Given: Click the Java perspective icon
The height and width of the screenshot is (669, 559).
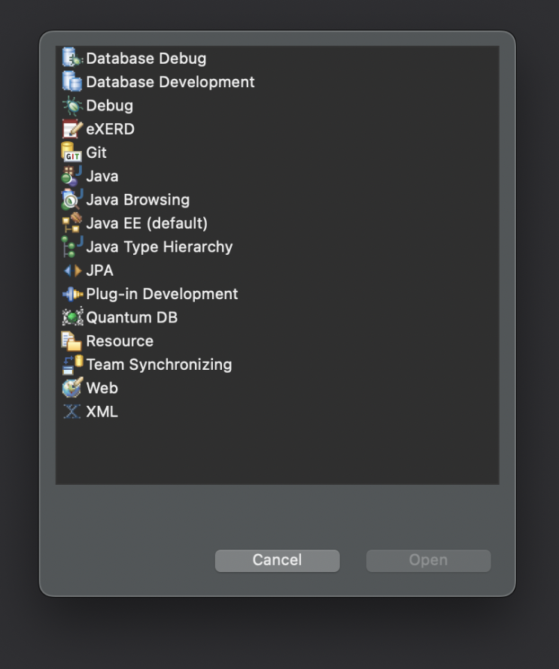Looking at the screenshot, I should coord(71,176).
